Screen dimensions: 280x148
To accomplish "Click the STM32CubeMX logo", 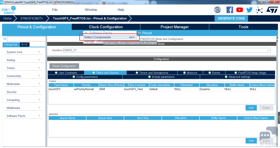I will (x=9, y=10).
